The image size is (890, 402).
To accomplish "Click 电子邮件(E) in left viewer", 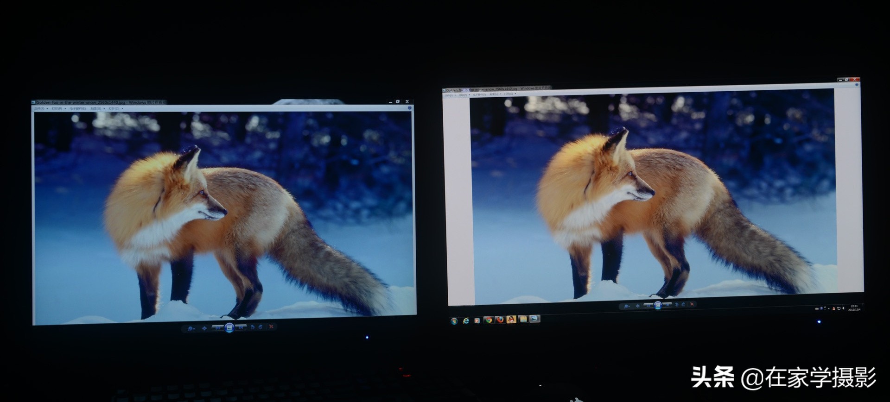I will (x=78, y=109).
